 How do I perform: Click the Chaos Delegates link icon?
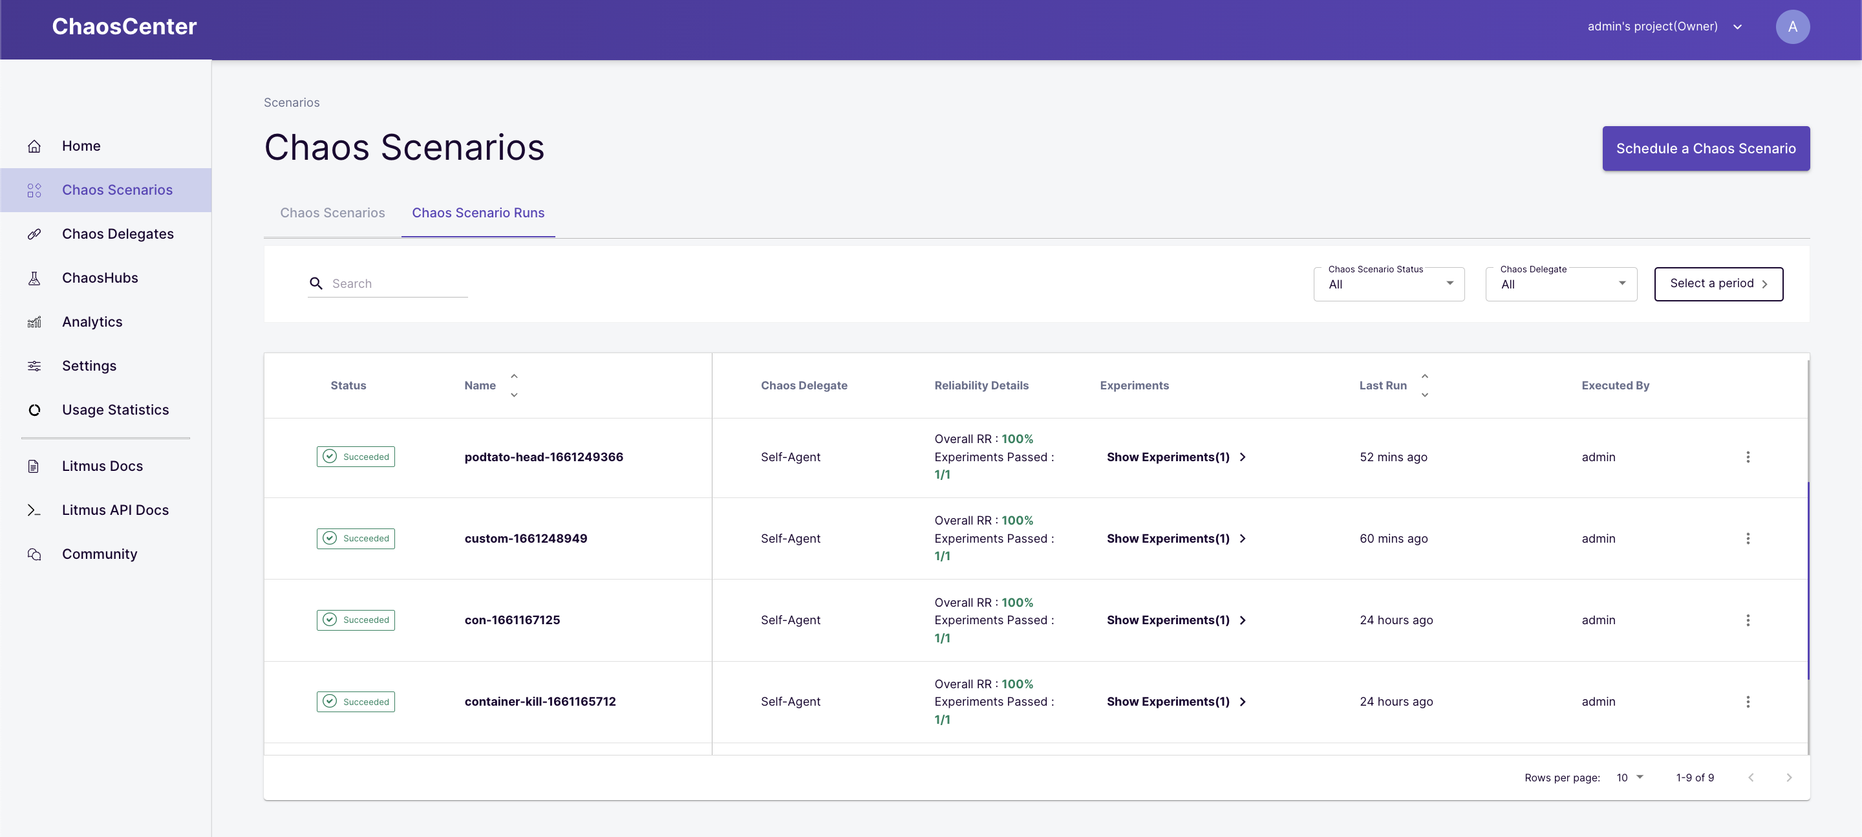click(x=34, y=234)
